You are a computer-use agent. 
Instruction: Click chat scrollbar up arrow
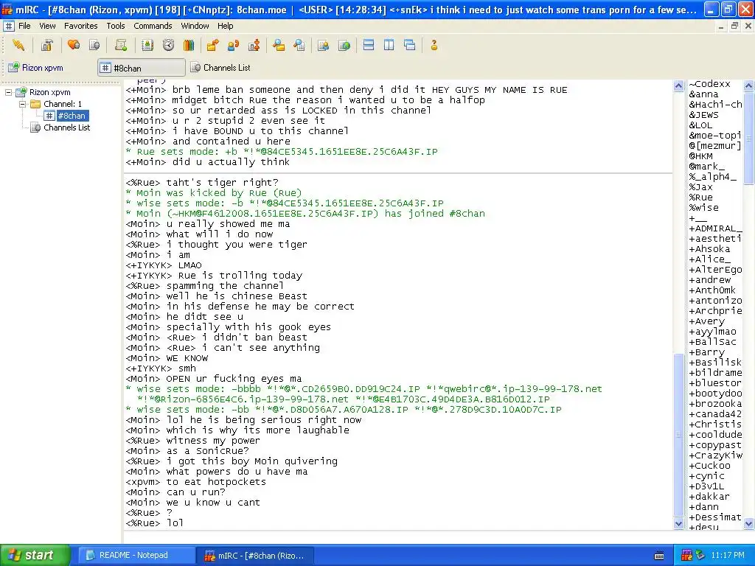click(678, 85)
